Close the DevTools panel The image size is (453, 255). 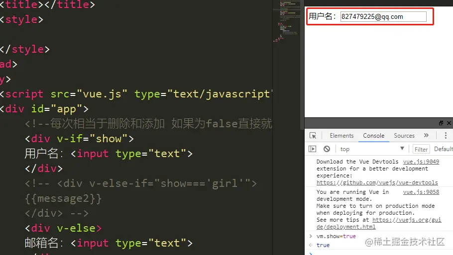click(x=449, y=123)
